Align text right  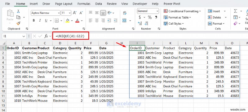103,20
